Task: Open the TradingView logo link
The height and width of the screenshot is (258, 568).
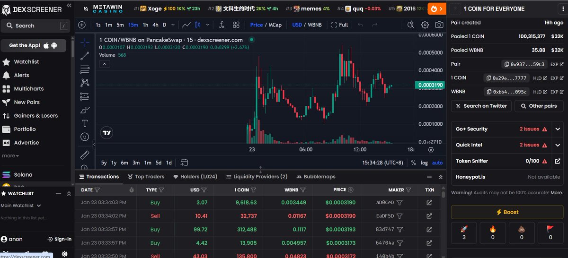Action: [x=107, y=133]
